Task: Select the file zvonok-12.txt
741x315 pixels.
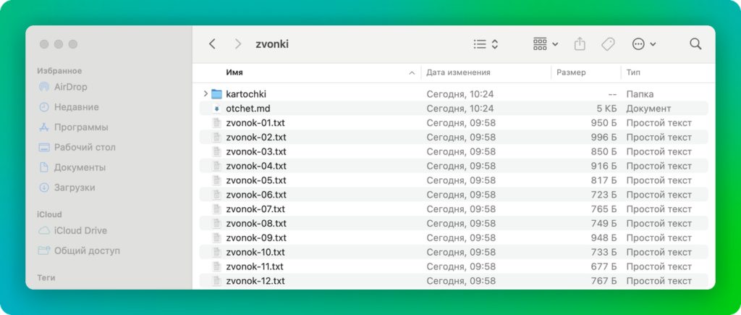Action: coord(454,281)
